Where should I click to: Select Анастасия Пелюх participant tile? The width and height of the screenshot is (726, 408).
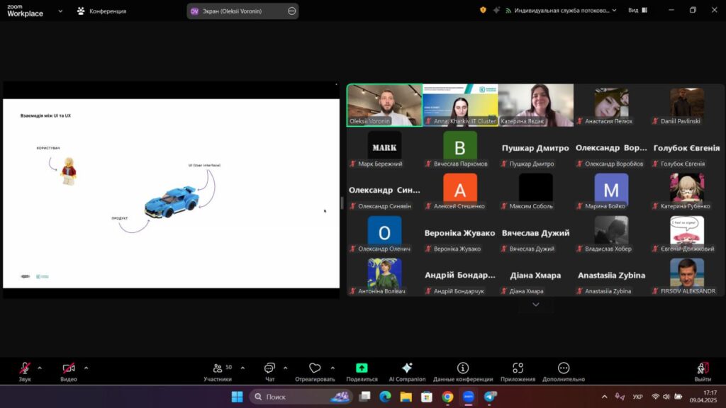(611, 105)
